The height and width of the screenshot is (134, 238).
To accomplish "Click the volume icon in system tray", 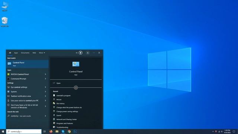I will tap(222, 131).
